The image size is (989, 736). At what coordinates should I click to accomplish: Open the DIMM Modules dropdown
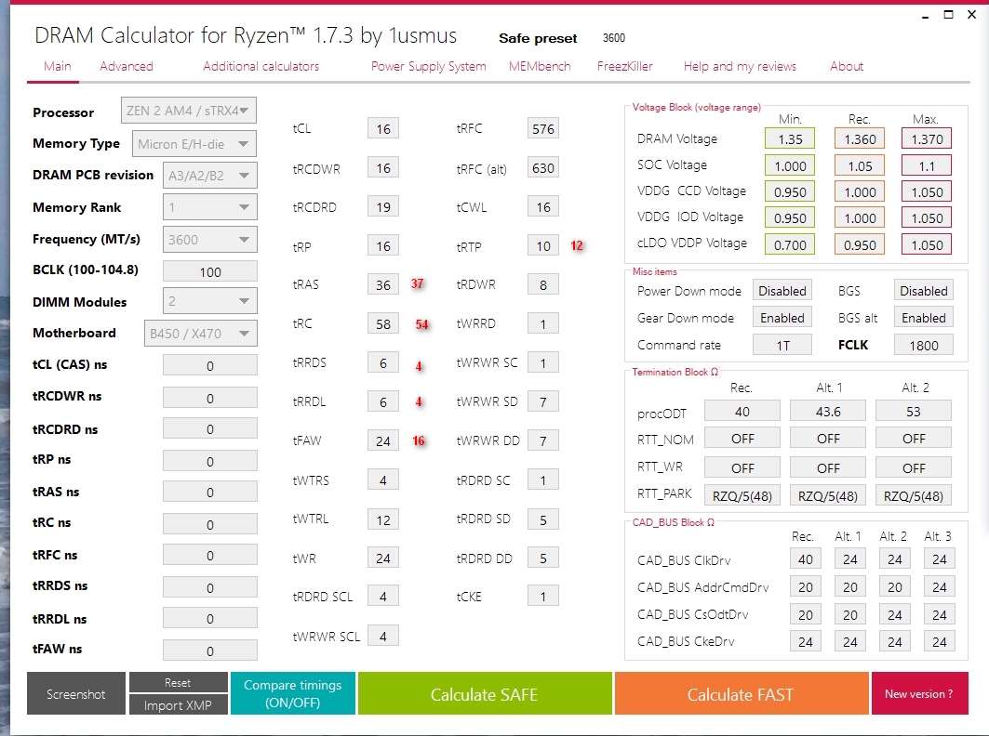tap(209, 301)
